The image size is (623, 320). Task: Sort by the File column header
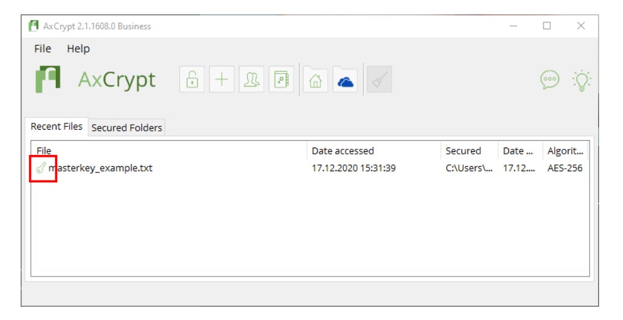coord(169,151)
